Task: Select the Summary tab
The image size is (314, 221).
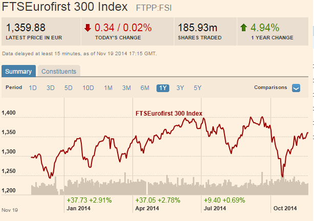Action: tap(18, 72)
